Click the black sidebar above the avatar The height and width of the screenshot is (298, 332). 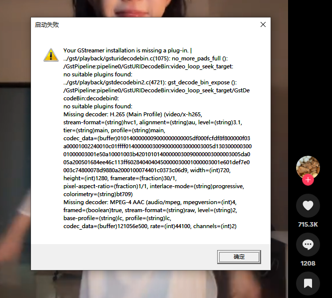pos(310,76)
